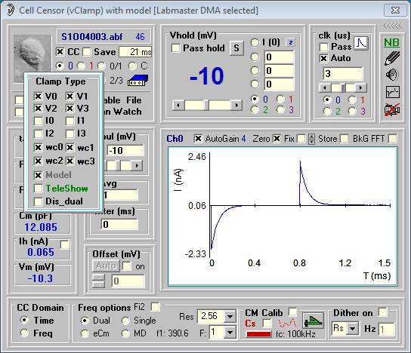Enable the CM Calib checkbox
This screenshot has height=353, width=411.
292,312
